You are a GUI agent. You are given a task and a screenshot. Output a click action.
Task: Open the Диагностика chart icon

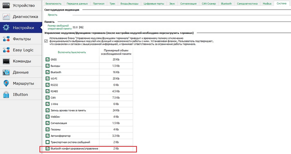6,16
